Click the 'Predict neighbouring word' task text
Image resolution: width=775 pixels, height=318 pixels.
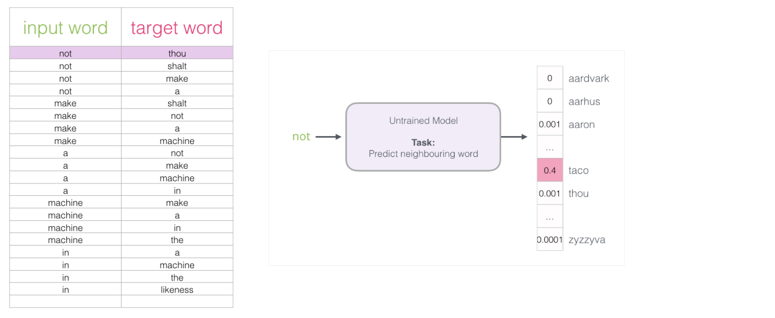coord(423,154)
